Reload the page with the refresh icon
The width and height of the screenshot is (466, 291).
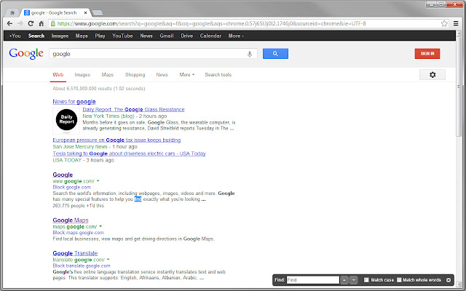click(x=31, y=23)
